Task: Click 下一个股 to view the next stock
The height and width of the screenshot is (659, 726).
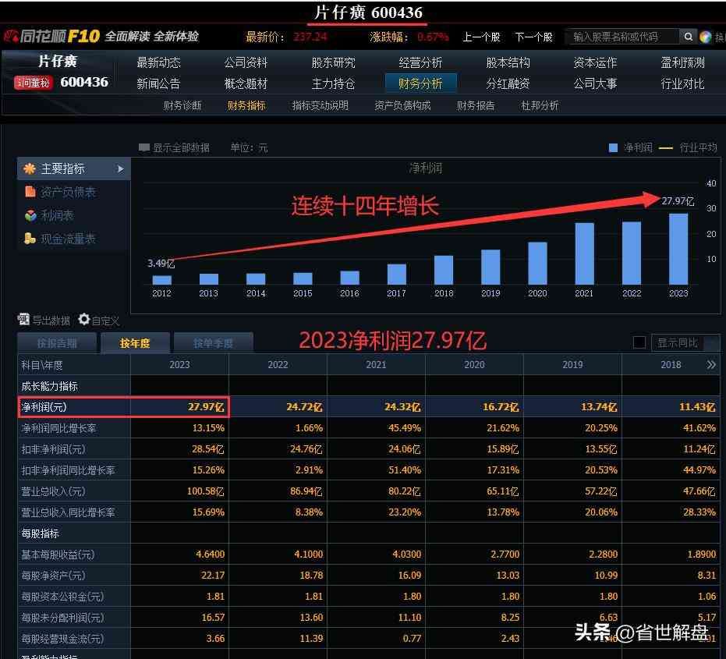Action: click(x=533, y=37)
